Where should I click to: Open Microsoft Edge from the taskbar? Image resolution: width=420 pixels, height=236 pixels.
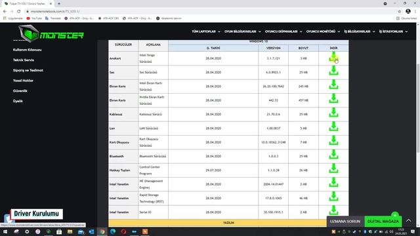click(x=113, y=231)
